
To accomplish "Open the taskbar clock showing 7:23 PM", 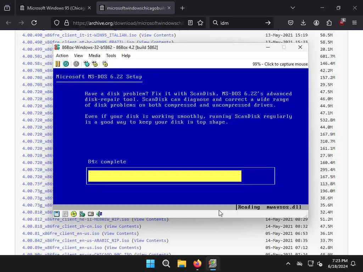I will point(338,263).
